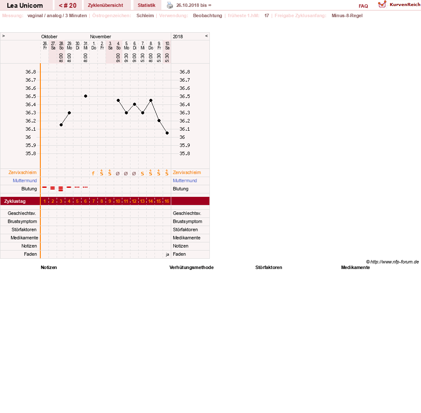421x413 pixels.
Task: Click the 'Schleim' setting value
Action: (x=145, y=15)
